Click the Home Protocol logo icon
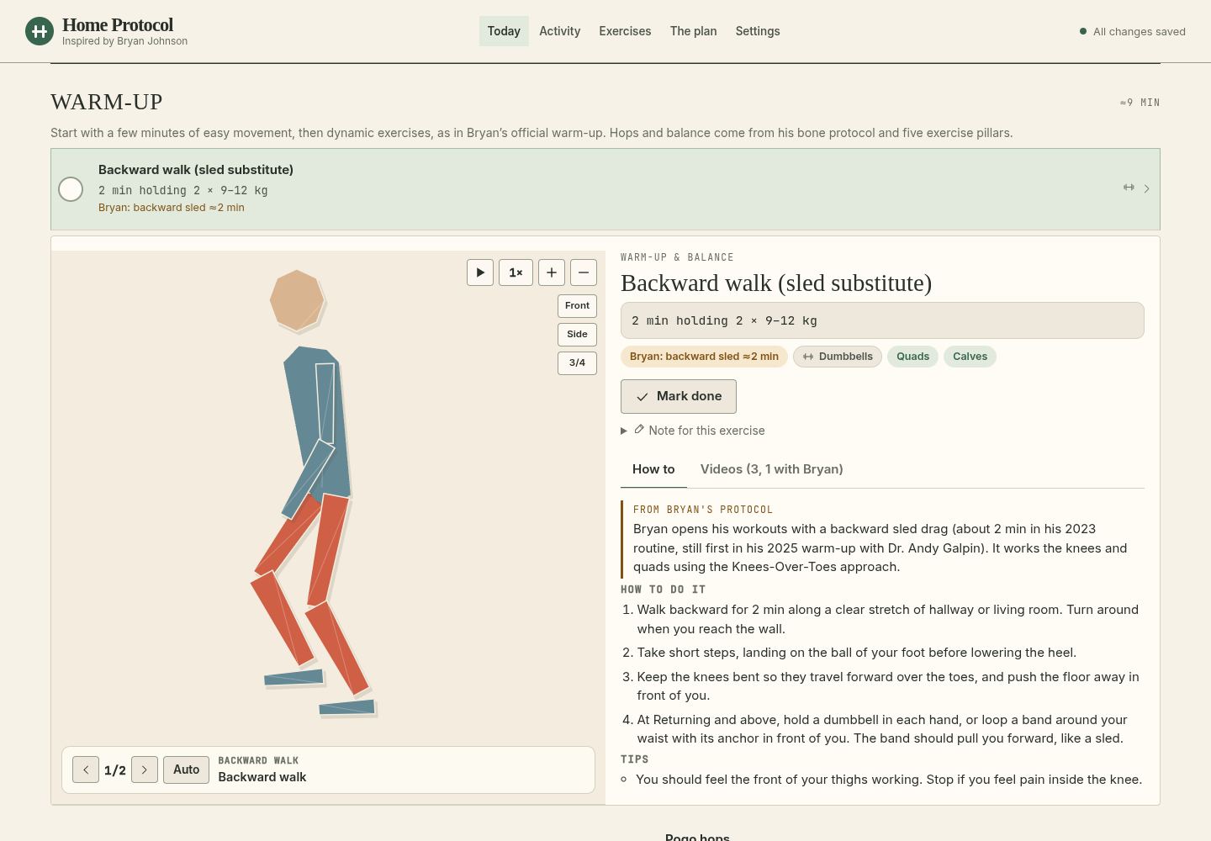 [40, 31]
